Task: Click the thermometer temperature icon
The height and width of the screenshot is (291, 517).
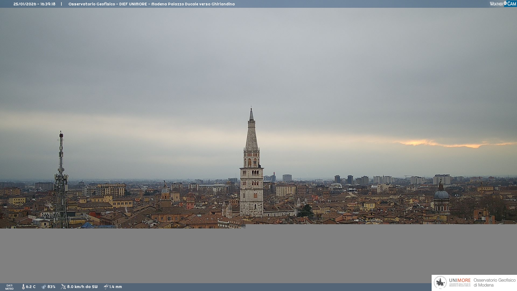Action: click(23, 287)
